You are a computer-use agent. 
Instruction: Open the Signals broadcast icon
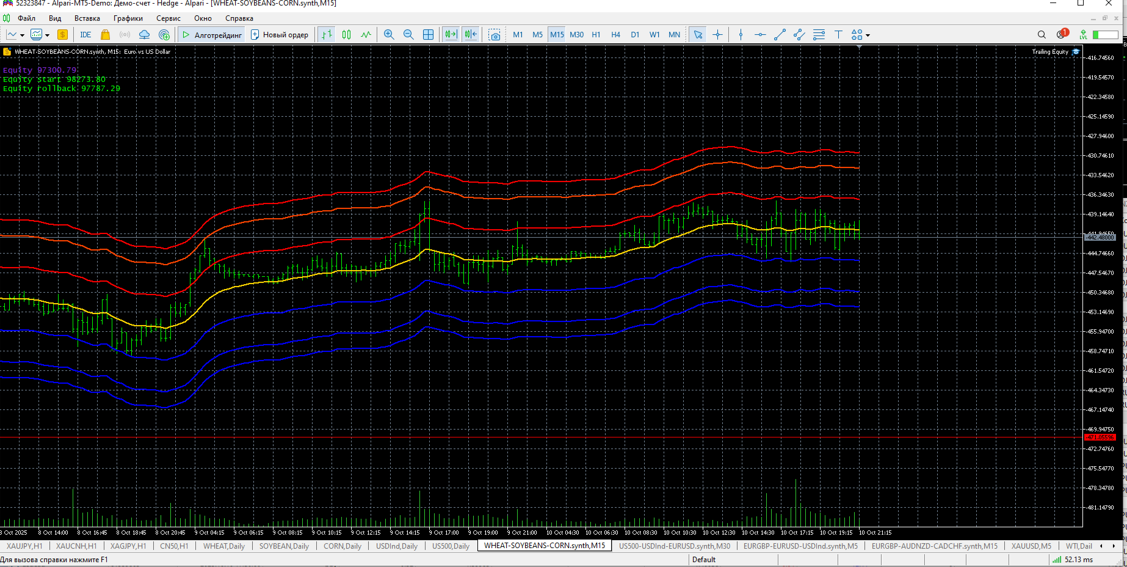point(125,35)
